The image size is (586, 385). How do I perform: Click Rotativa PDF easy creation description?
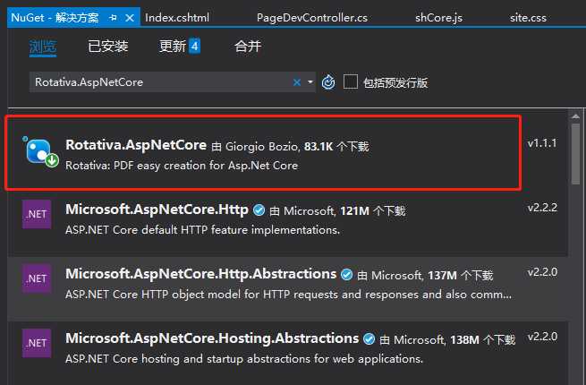[182, 166]
